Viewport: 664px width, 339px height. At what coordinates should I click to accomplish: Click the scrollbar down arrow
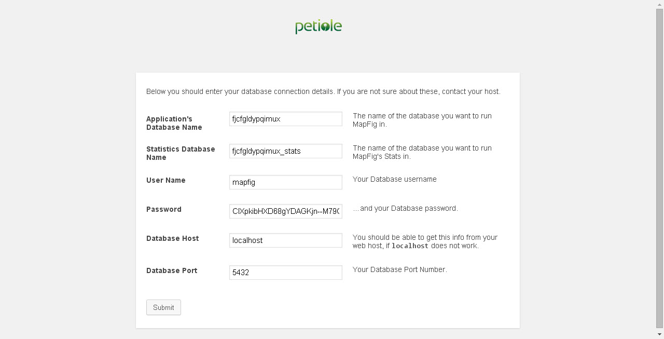click(660, 335)
